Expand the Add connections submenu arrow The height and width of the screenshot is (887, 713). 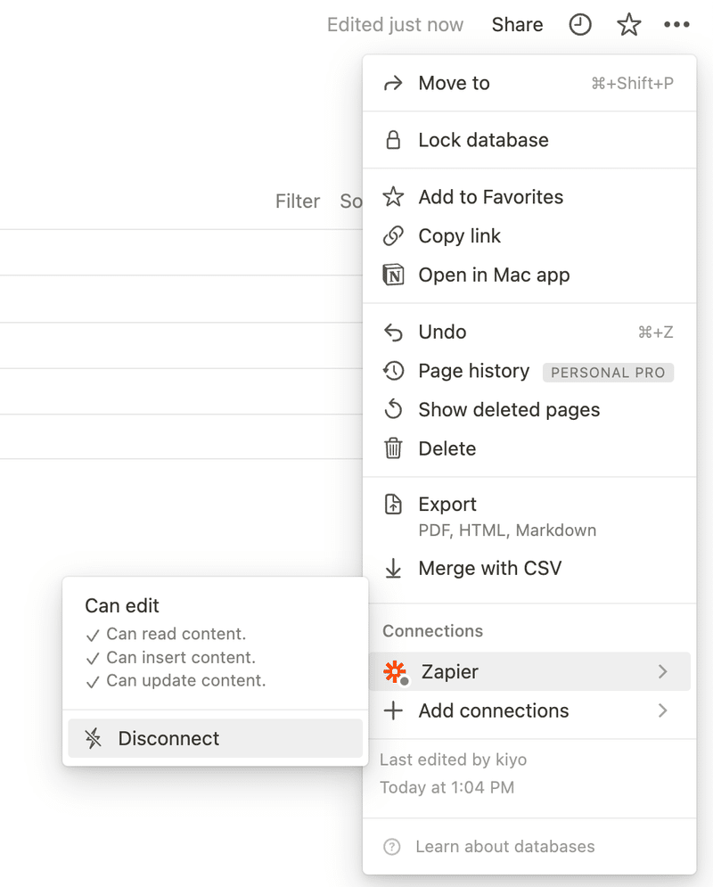click(663, 710)
